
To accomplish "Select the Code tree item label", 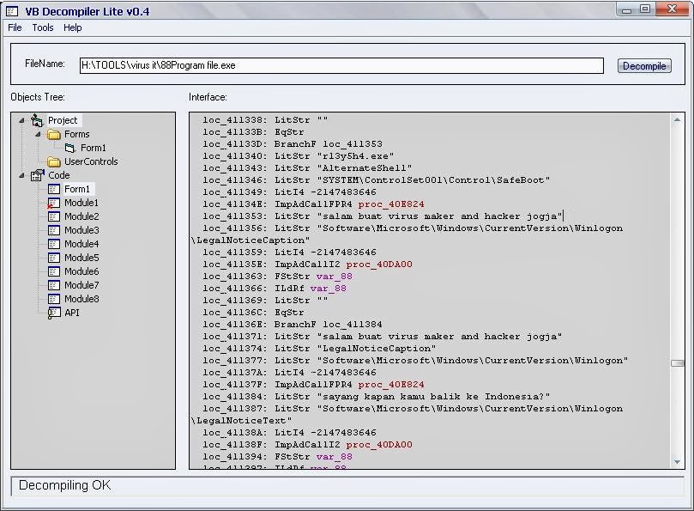I will tap(59, 175).
